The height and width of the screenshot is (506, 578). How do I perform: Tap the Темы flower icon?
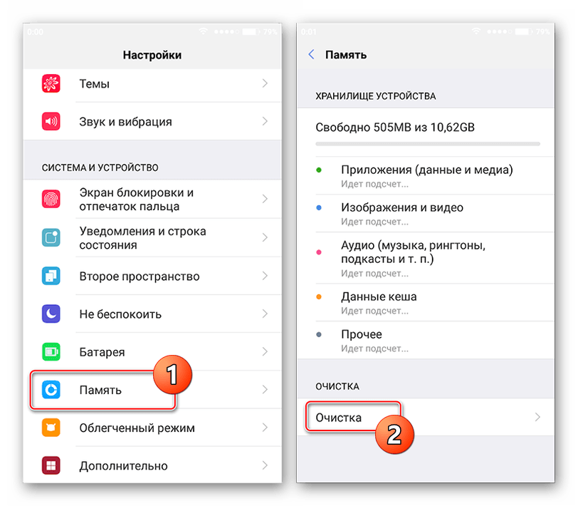point(51,83)
